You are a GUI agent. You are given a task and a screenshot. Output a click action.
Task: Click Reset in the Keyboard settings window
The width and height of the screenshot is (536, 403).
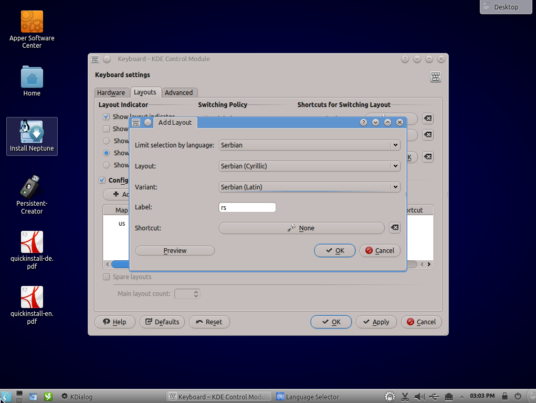[x=209, y=322]
